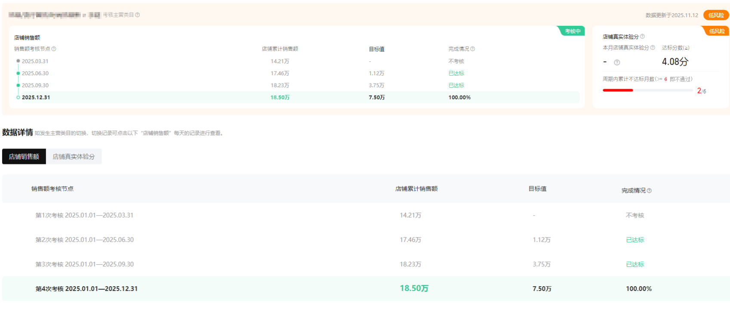Viewport: 730px width, 312px height.
Task: Select the 2025.09.30 timeline node
Action: [35, 85]
